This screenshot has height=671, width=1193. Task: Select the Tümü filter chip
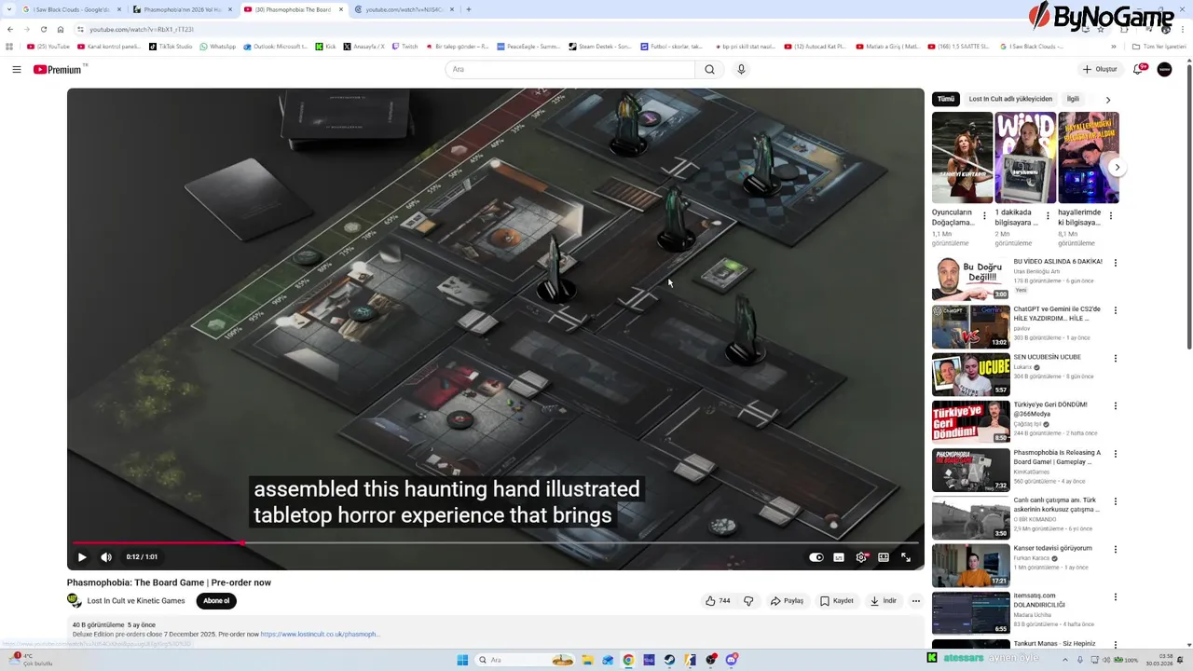tap(946, 99)
